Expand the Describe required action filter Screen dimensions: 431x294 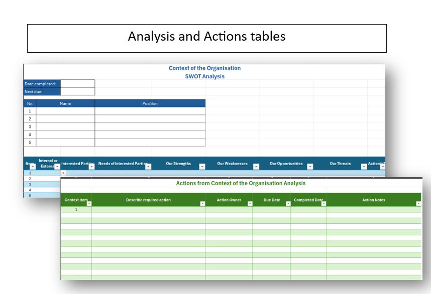coord(202,204)
